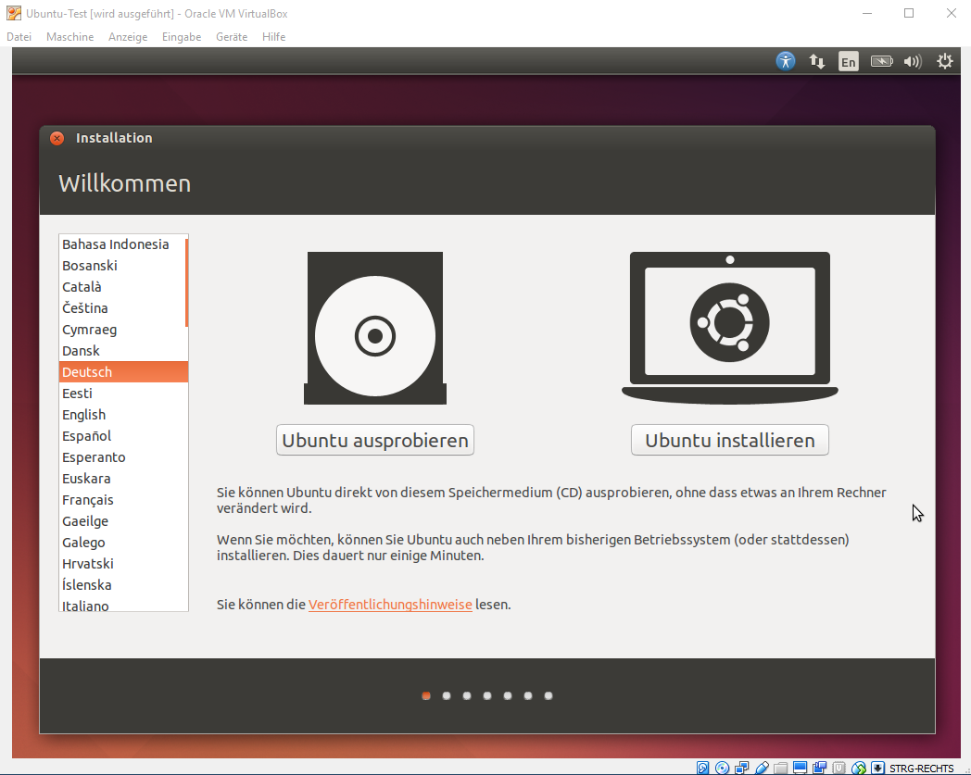Viewport: 971px width, 775px height.
Task: Open the Veröffentlichungshinweise link
Action: pos(390,605)
